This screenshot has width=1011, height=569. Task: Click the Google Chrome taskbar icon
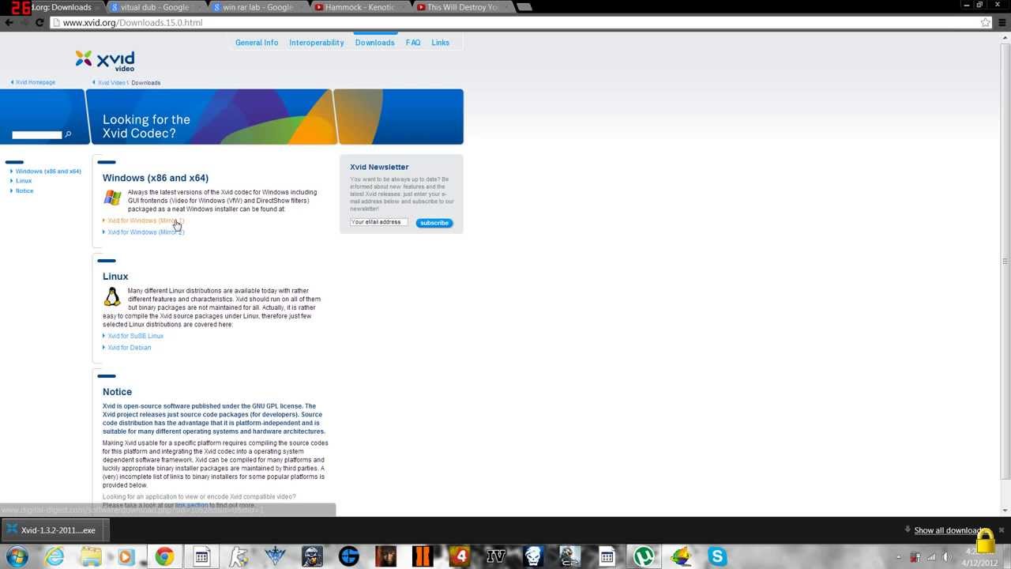coord(164,556)
